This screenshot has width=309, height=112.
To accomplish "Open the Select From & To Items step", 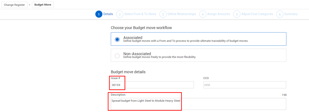I will click(140, 14).
